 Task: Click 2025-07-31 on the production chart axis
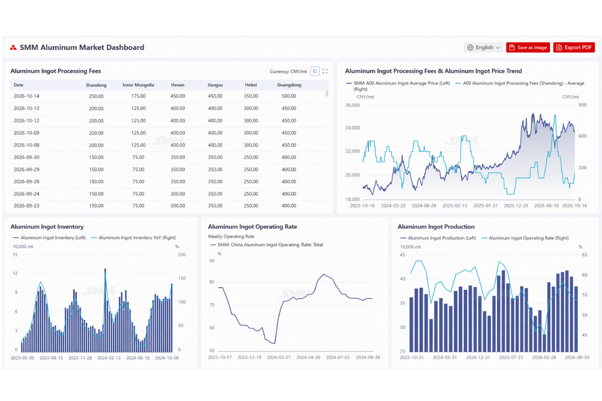coord(511,357)
